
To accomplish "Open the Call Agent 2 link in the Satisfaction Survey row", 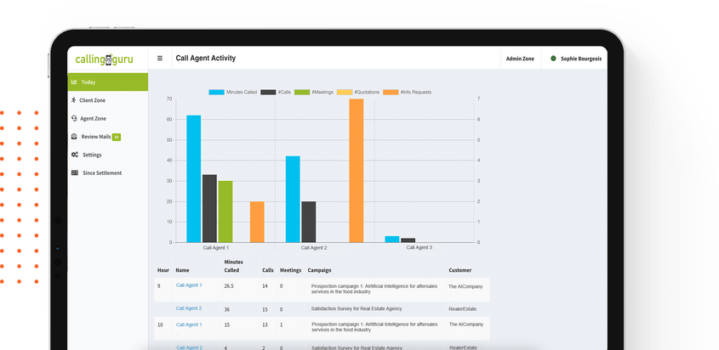I will (x=189, y=308).
